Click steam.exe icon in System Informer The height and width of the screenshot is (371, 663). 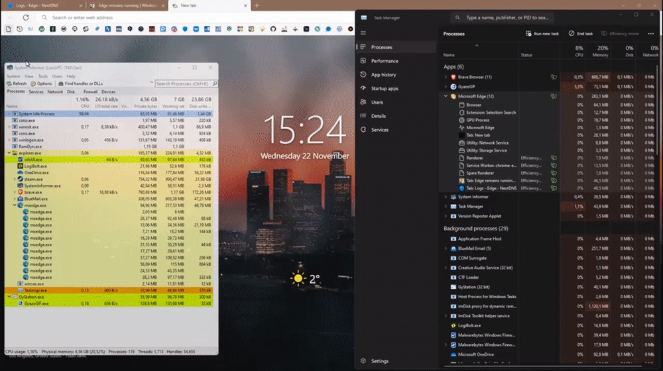[21, 179]
